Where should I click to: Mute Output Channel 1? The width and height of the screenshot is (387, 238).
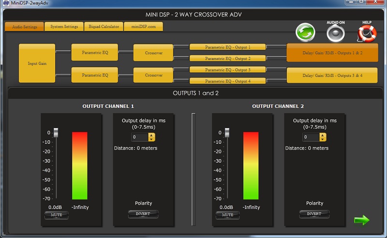(x=56, y=215)
